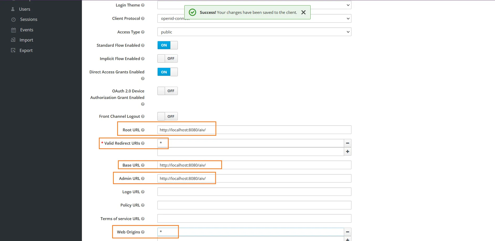Toggle OAuth 2.0 Device Authorization Grant switch
This screenshot has width=495, height=241.
coord(167,91)
